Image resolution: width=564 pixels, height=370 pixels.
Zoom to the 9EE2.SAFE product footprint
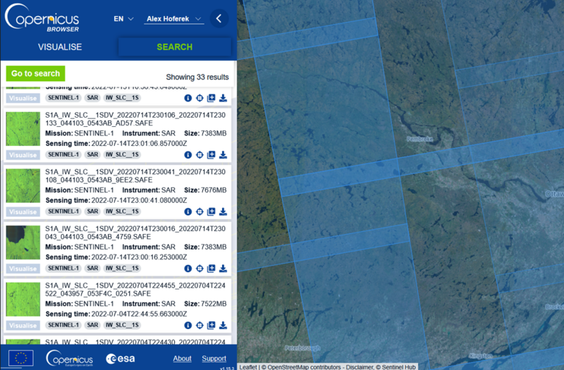pos(200,211)
